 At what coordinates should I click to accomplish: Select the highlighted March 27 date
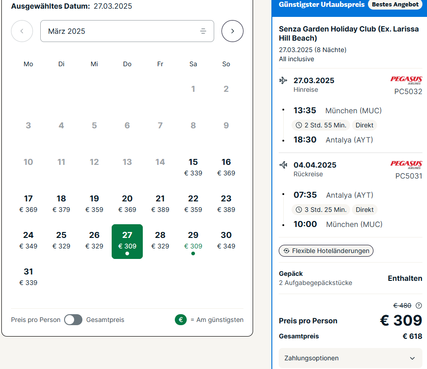pyautogui.click(x=127, y=242)
